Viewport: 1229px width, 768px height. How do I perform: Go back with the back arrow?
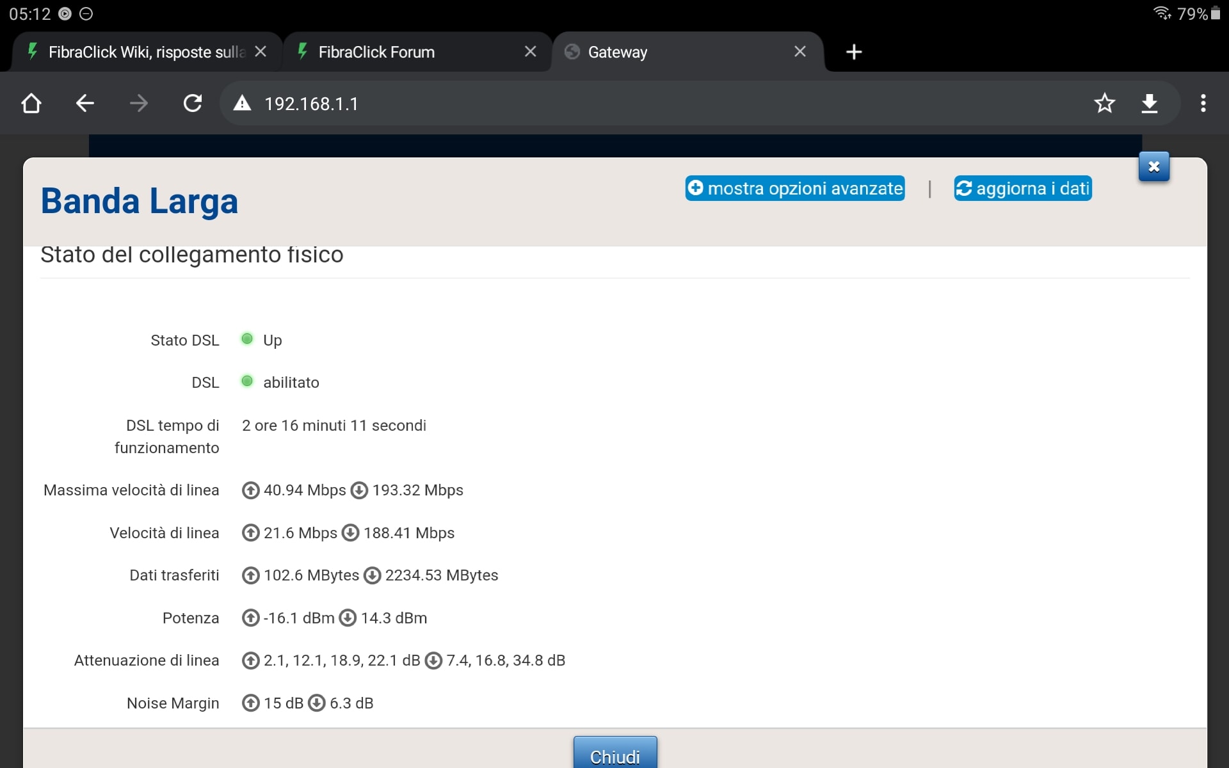click(84, 103)
